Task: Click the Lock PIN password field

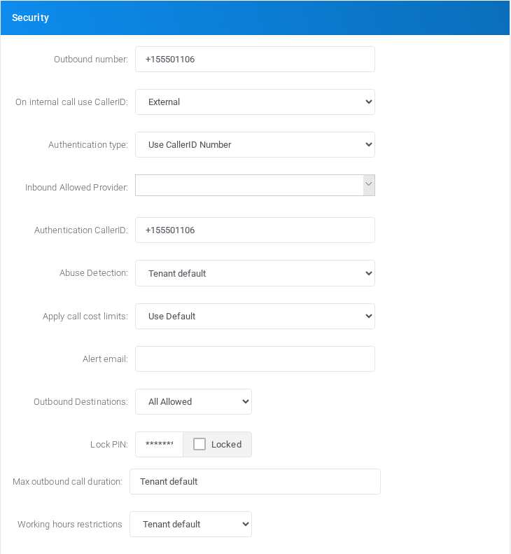Action: click(x=160, y=445)
